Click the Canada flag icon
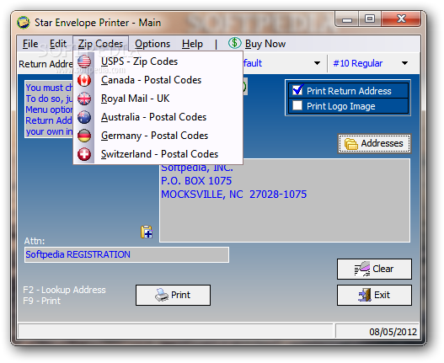The width and height of the screenshot is (444, 363). click(84, 80)
